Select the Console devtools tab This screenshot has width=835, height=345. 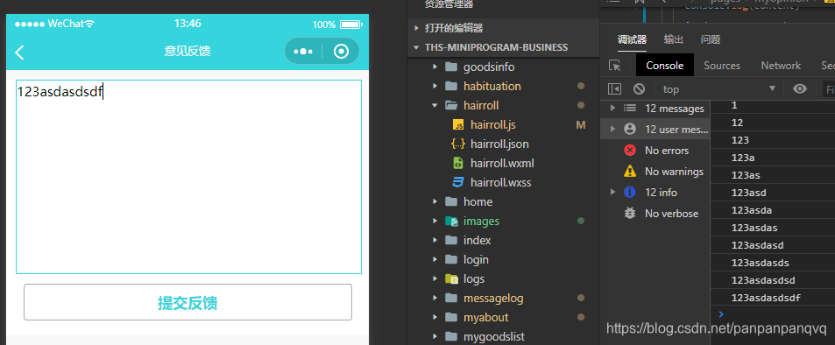[665, 66]
